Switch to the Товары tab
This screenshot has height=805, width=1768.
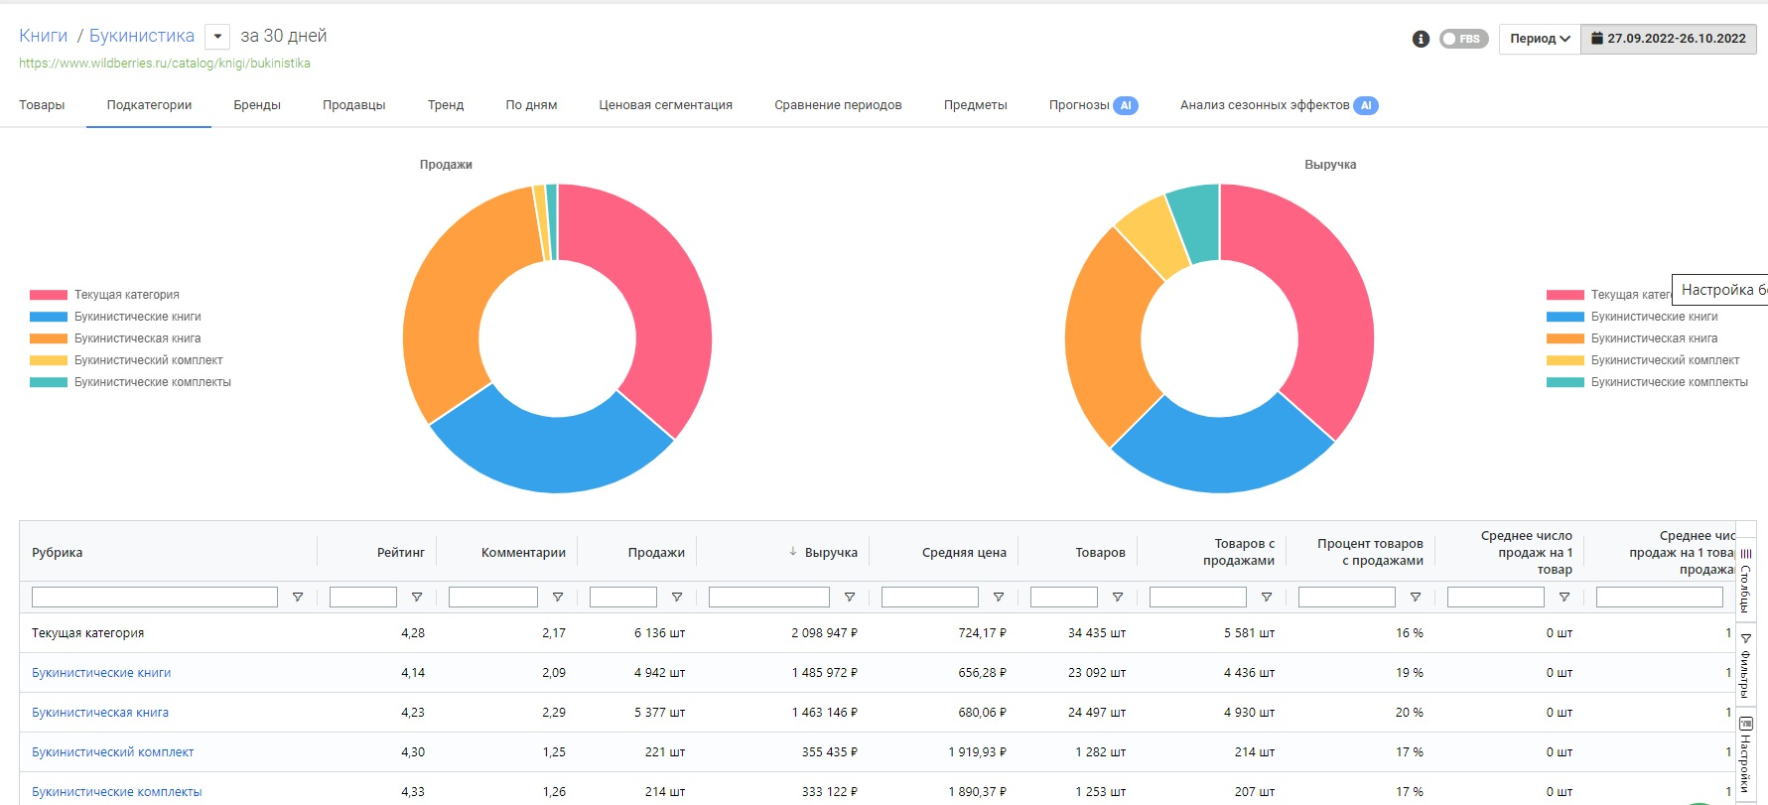pyautogui.click(x=42, y=105)
